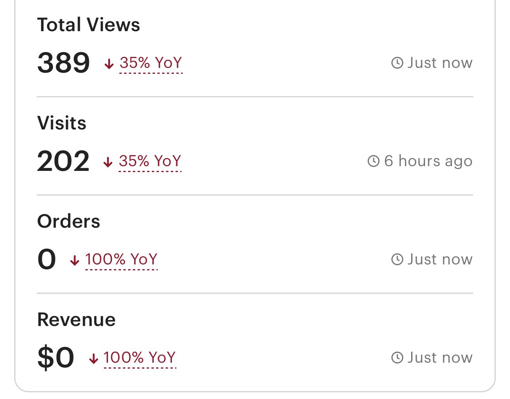
Task: Click the clock icon in Orders row
Action: tap(397, 259)
